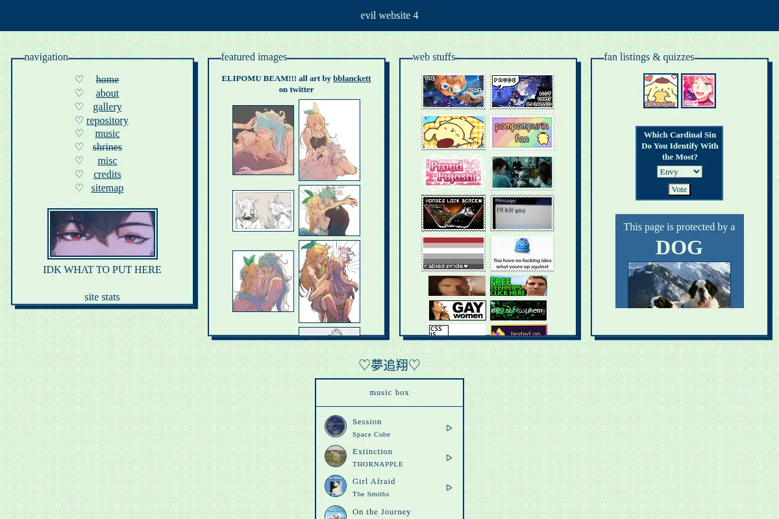Open the music navigation link
779x519 pixels.
tap(107, 134)
